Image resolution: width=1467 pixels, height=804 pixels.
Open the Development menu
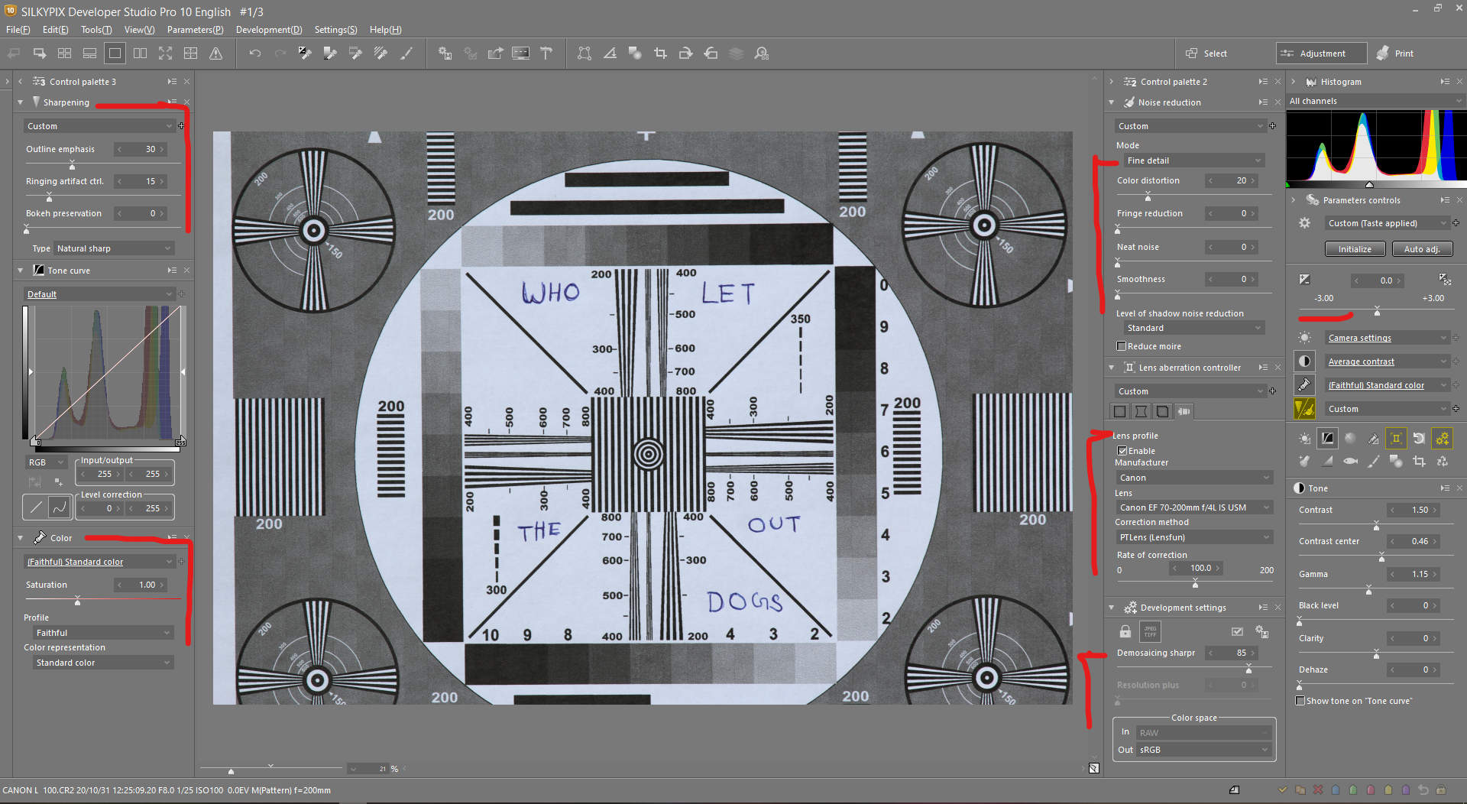pos(269,30)
